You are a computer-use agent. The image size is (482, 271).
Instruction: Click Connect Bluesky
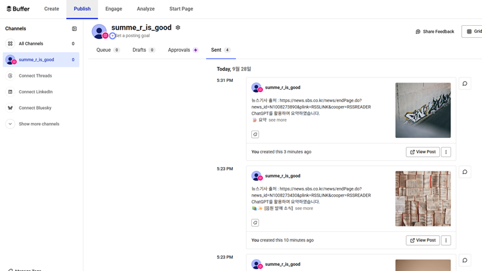click(35, 108)
